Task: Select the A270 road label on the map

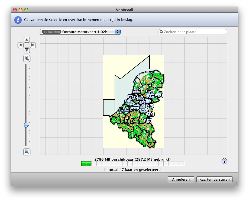Action: (x=144, y=110)
